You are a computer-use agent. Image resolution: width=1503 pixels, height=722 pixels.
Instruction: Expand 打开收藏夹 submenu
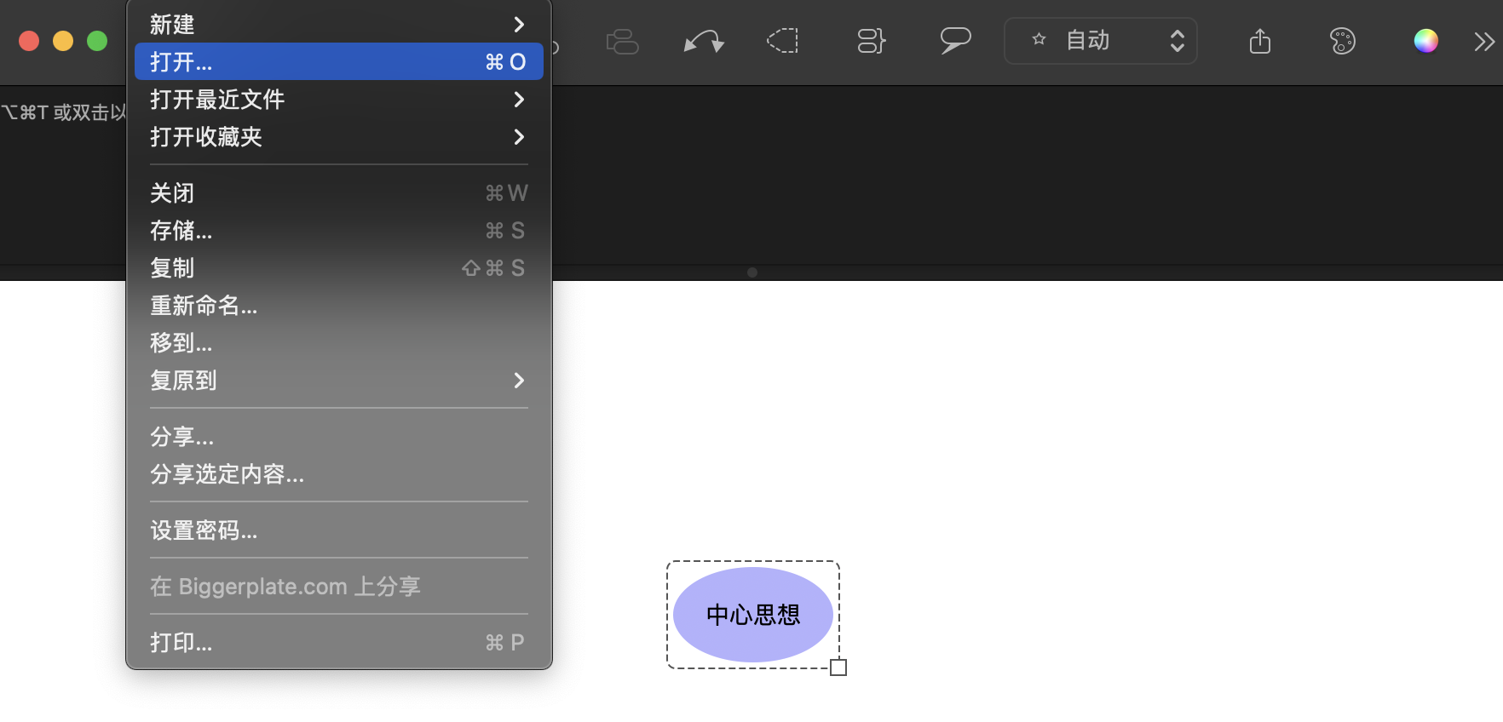pyautogui.click(x=338, y=136)
